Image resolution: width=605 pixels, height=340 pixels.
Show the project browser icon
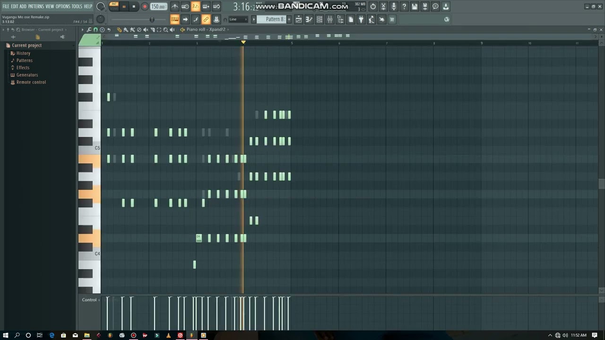point(340,19)
